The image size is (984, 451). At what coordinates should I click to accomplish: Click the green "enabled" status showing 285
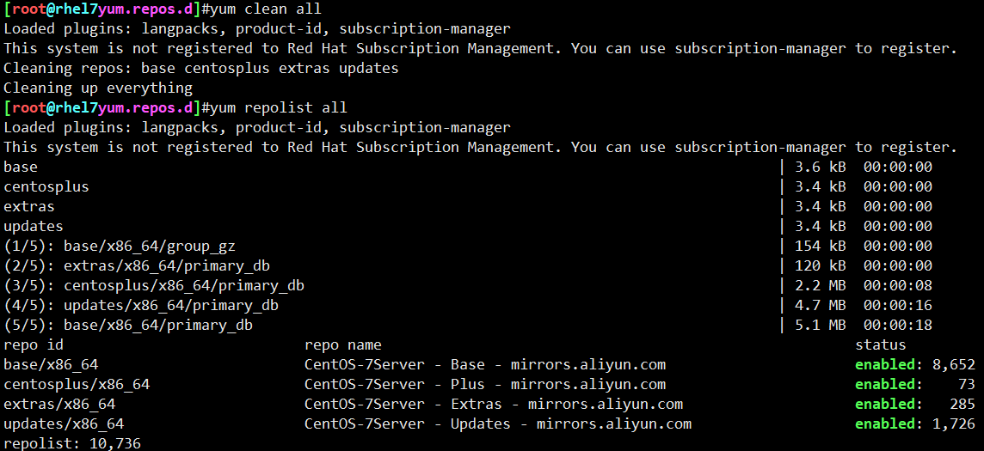click(884, 405)
